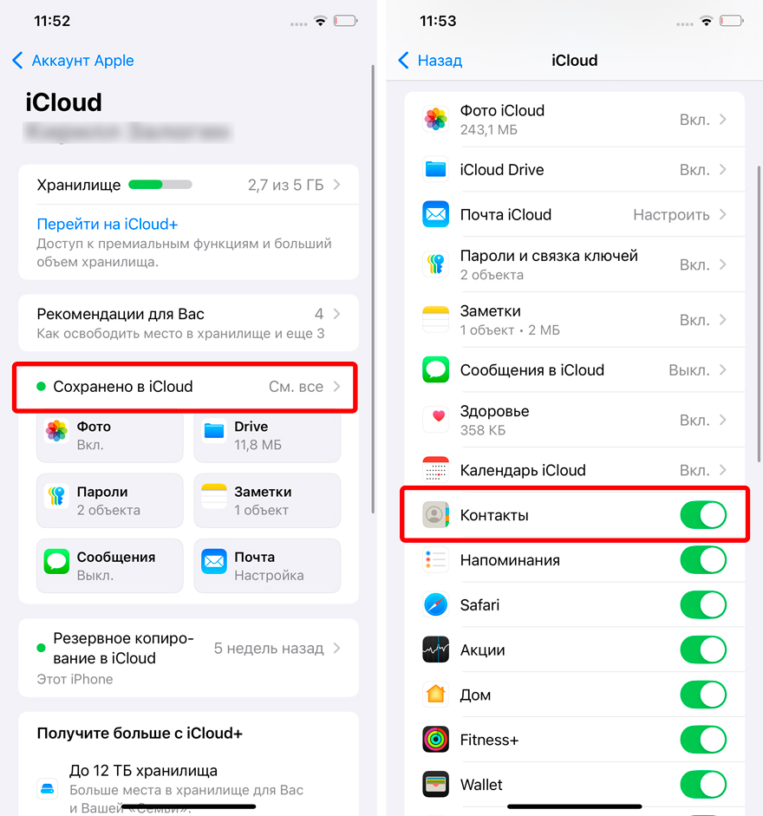Turn off the Напоминания toggle

[703, 560]
